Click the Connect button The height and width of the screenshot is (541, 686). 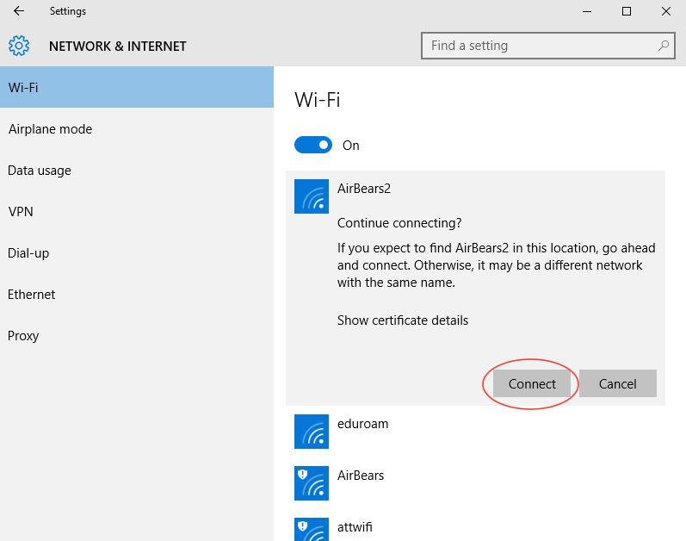[x=532, y=383]
